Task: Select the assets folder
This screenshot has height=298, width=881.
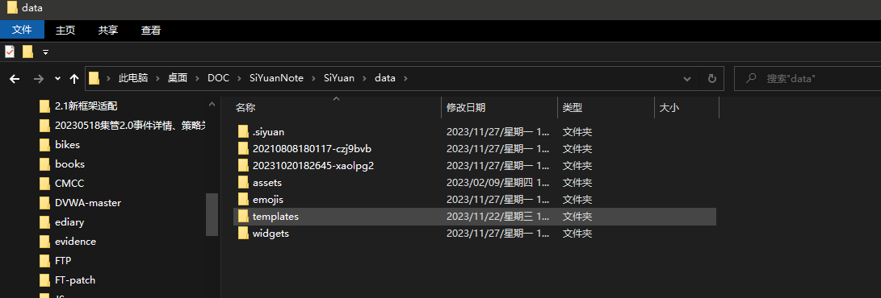Action: pos(475,183)
